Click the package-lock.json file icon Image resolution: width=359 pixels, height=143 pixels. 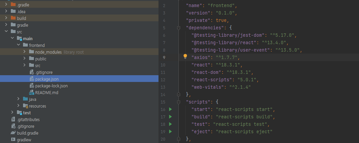pyautogui.click(x=31, y=86)
